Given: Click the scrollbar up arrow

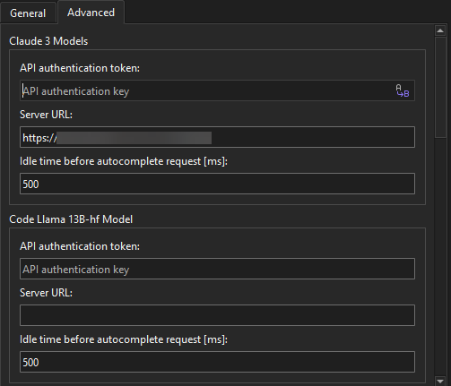Looking at the screenshot, I should (440, 30).
